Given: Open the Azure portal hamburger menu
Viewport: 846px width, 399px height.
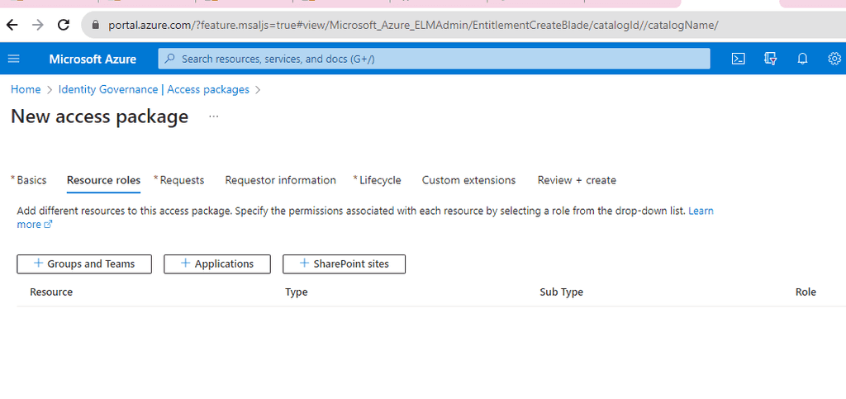Looking at the screenshot, I should 13,59.
